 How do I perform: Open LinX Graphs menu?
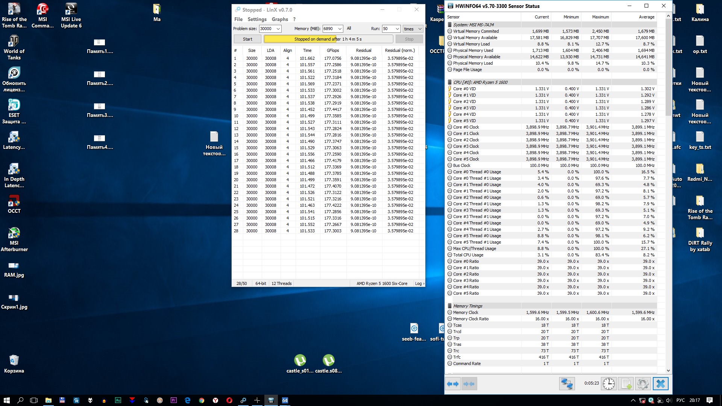pos(280,19)
